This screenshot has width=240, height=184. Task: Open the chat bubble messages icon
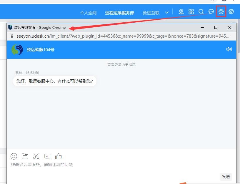211,12
